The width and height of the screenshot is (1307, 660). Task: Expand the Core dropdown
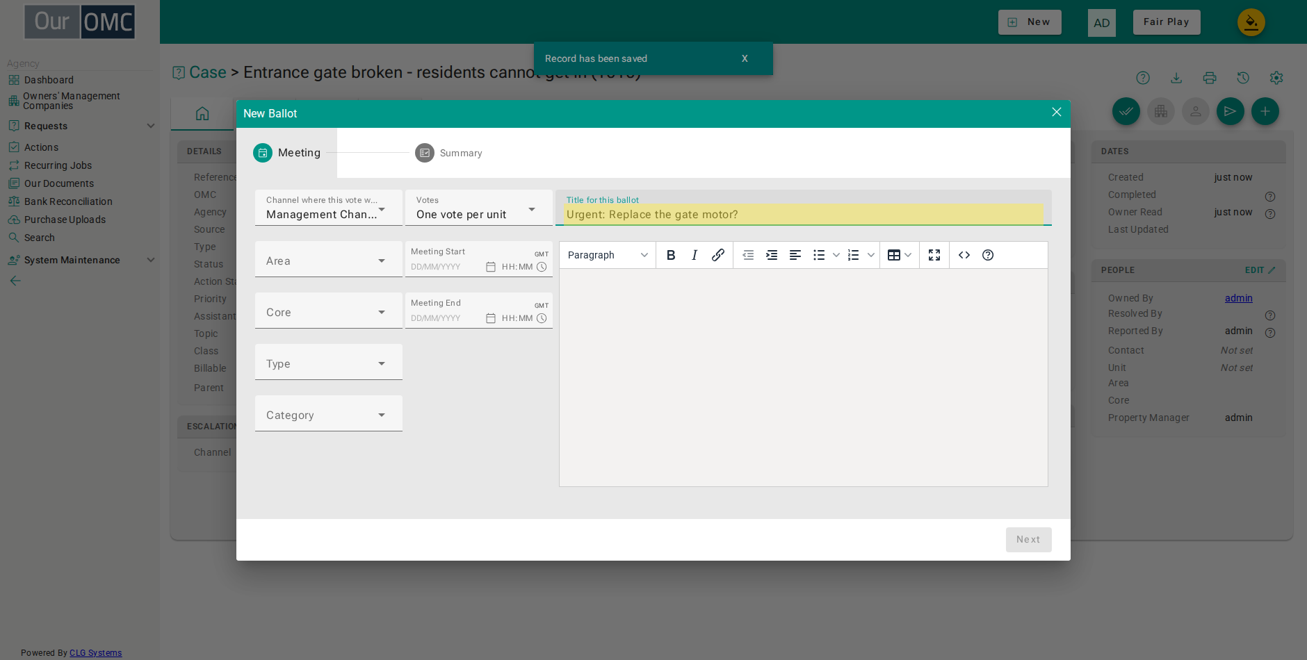329,311
